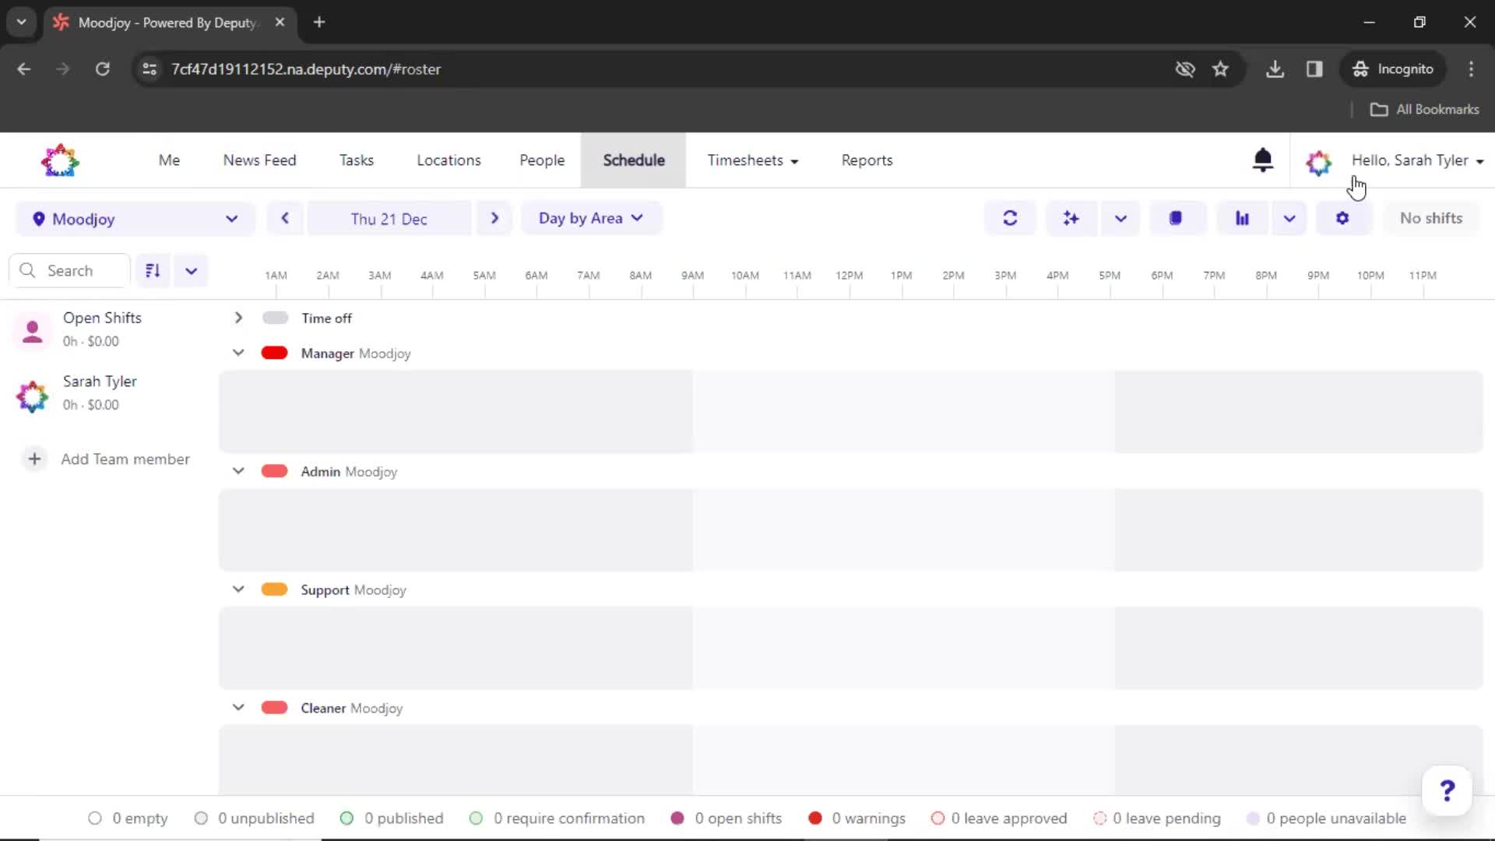
Task: Click the stats bar chart icon
Action: 1242,218
